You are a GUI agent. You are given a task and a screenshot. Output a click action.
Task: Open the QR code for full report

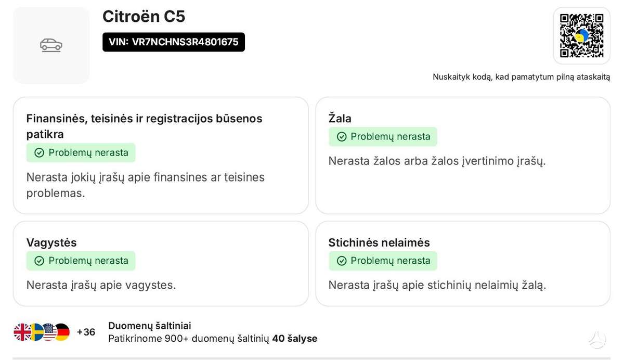581,35
